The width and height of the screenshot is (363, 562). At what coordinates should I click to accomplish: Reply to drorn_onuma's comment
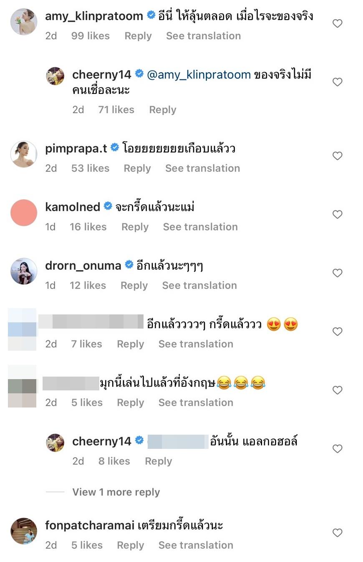tap(134, 285)
